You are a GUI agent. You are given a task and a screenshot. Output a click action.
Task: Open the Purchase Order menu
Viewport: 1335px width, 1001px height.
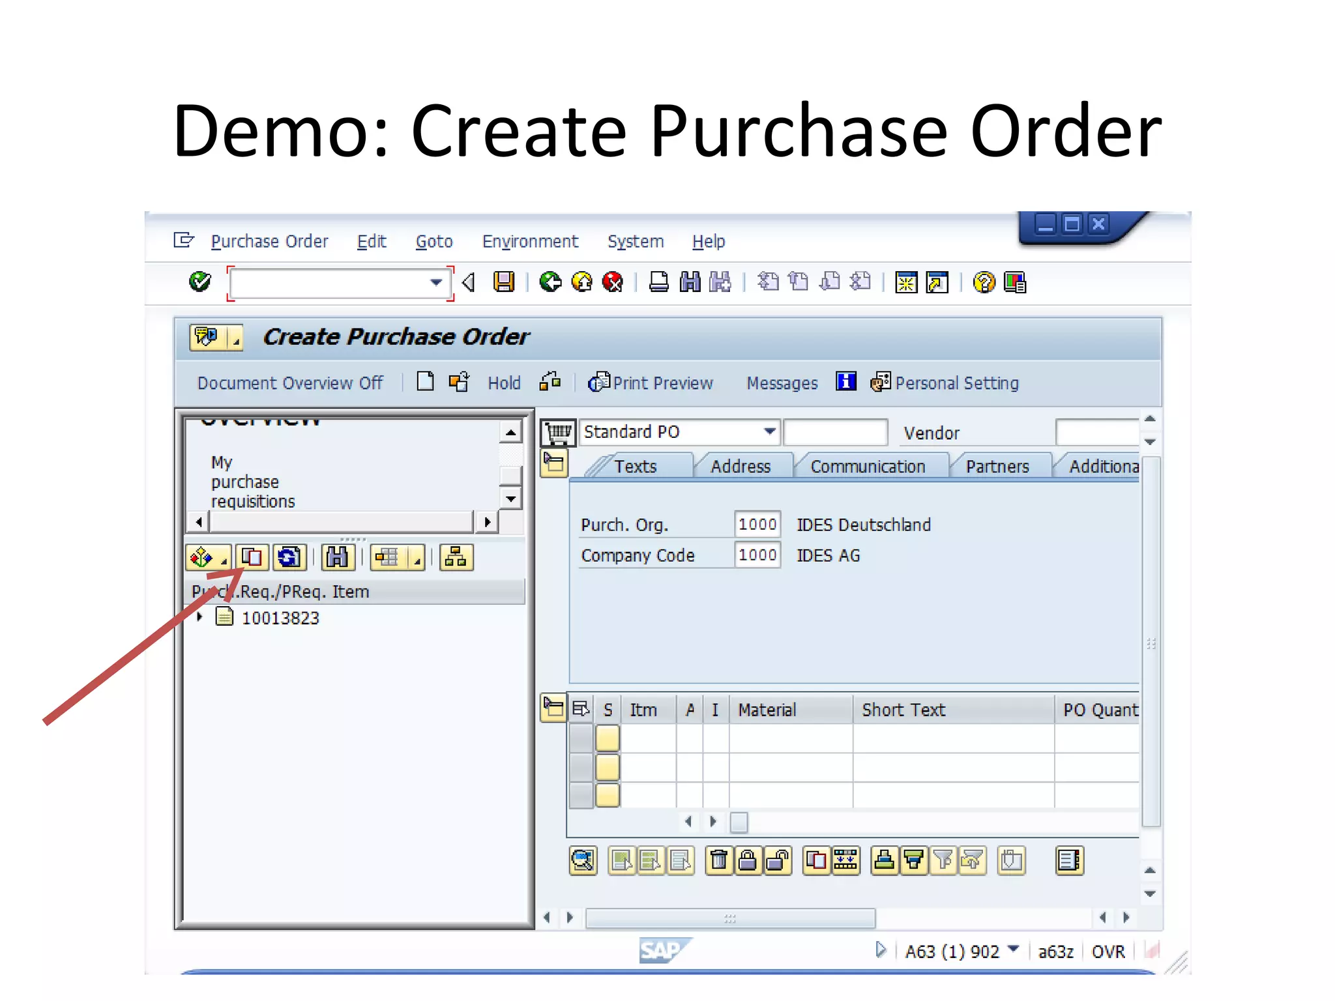coord(269,241)
